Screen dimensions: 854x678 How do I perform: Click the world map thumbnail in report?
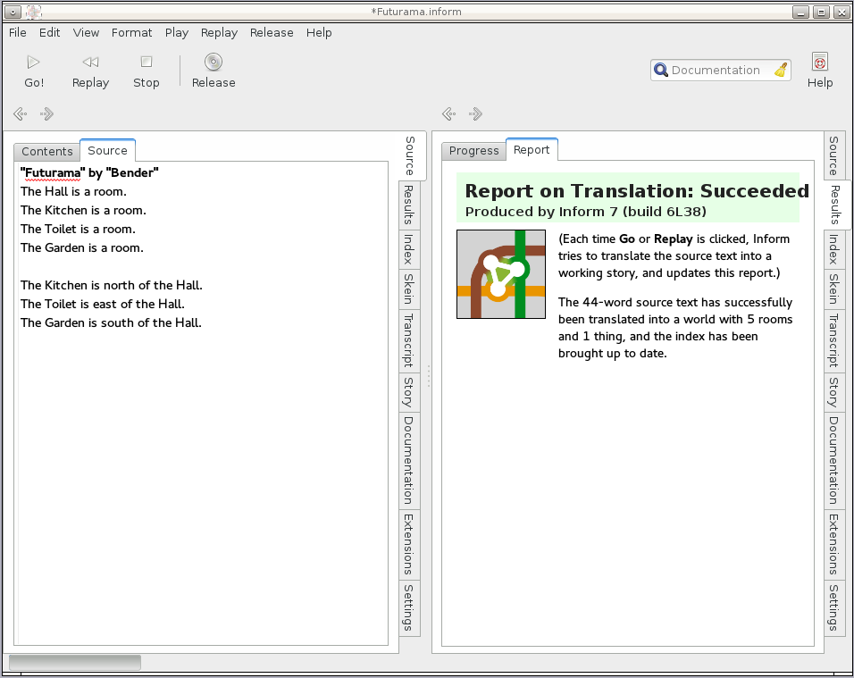500,274
